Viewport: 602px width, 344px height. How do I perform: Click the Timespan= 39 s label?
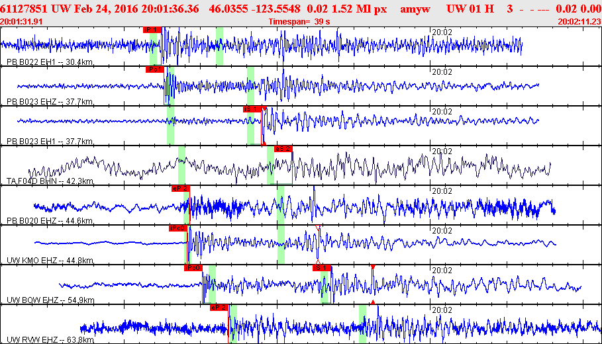tap(299, 22)
